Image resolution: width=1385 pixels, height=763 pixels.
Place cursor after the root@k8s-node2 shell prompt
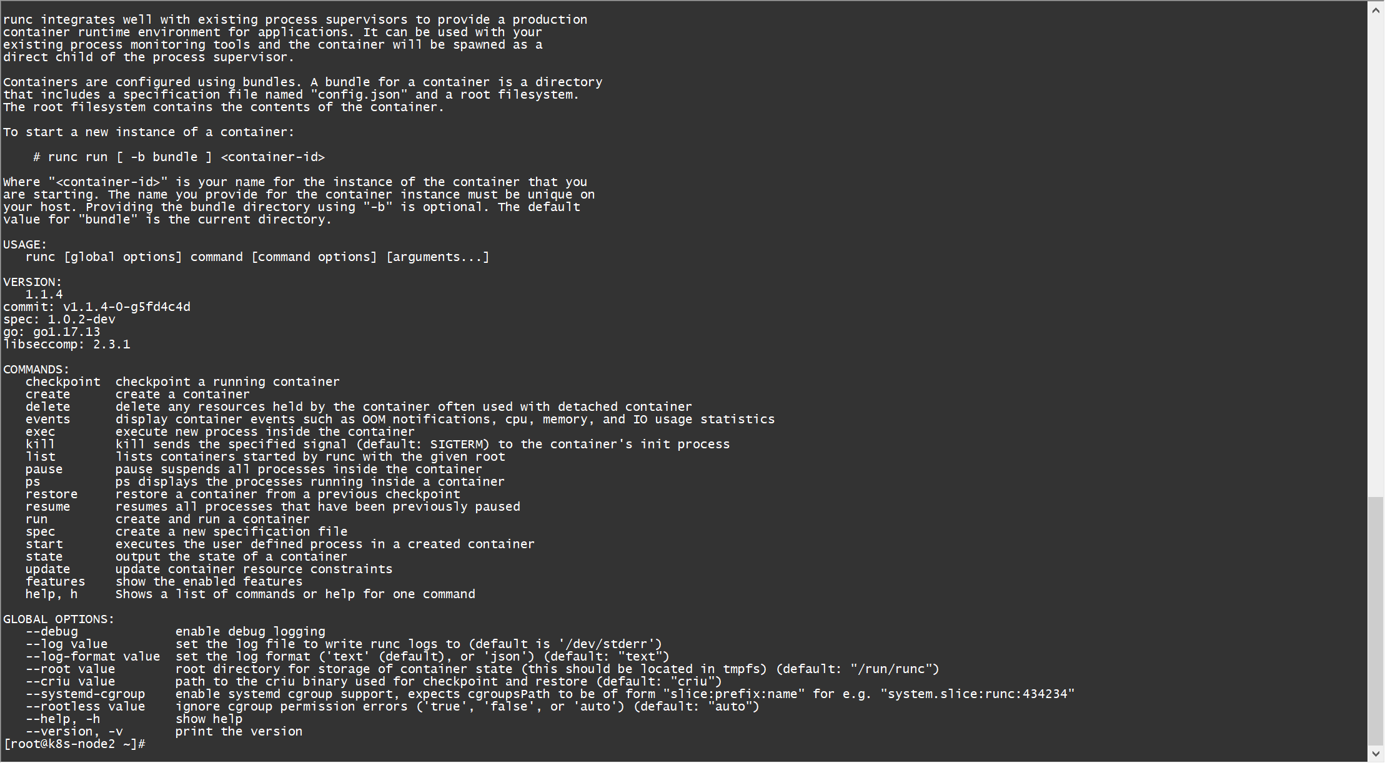(150, 744)
